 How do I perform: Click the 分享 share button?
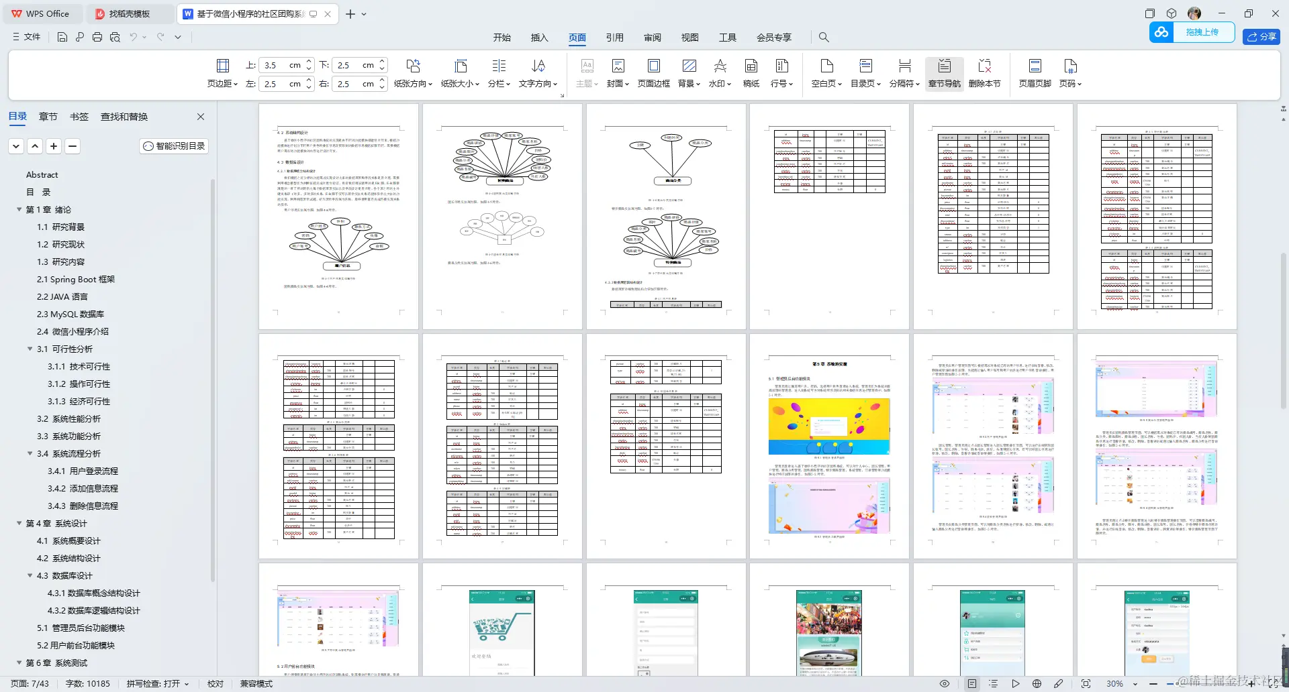pos(1261,37)
